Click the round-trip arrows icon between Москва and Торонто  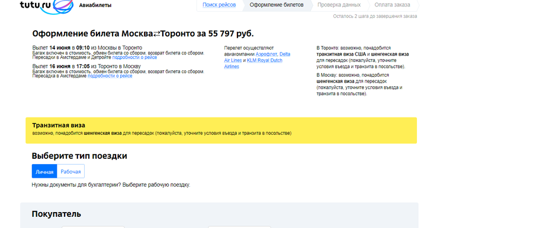[157, 34]
